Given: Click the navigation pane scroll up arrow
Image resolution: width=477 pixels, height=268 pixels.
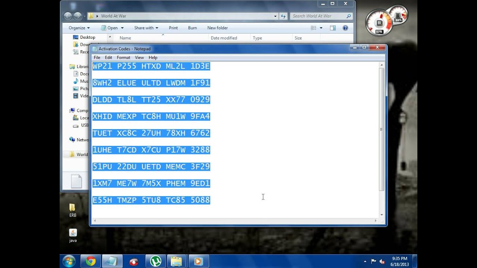Looking at the screenshot, I should click(x=110, y=37).
